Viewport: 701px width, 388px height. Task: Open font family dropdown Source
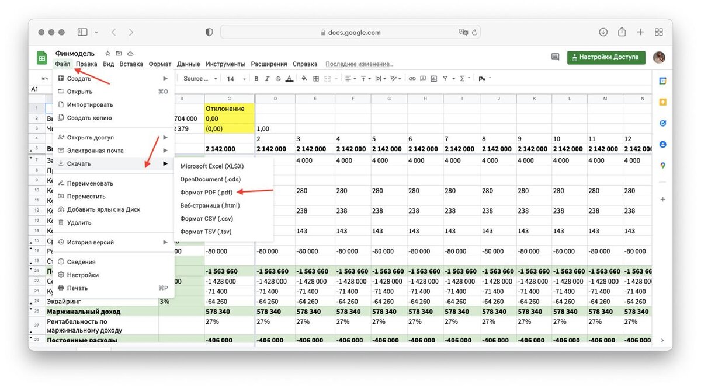199,79
